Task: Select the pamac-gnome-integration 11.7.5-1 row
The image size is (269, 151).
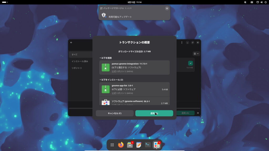Action: coord(134,67)
